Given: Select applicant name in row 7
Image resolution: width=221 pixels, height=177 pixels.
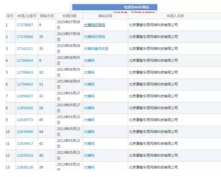Looking at the screenshot, I should [x=153, y=96].
